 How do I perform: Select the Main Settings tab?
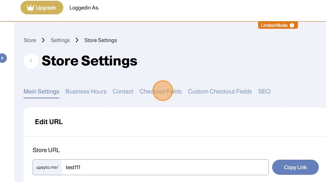tap(41, 92)
